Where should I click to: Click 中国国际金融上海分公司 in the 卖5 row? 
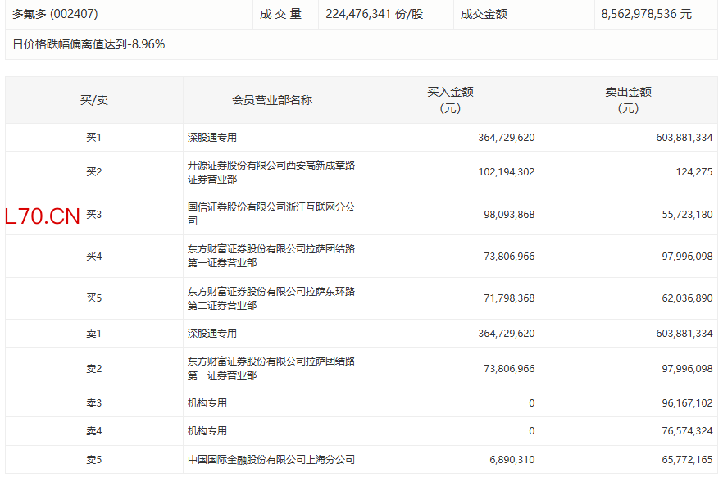(271, 460)
